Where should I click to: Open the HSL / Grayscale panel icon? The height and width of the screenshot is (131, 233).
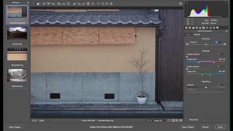click(x=197, y=28)
